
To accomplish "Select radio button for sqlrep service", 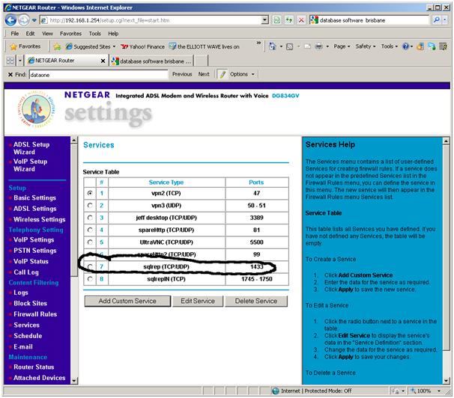I will pos(90,266).
